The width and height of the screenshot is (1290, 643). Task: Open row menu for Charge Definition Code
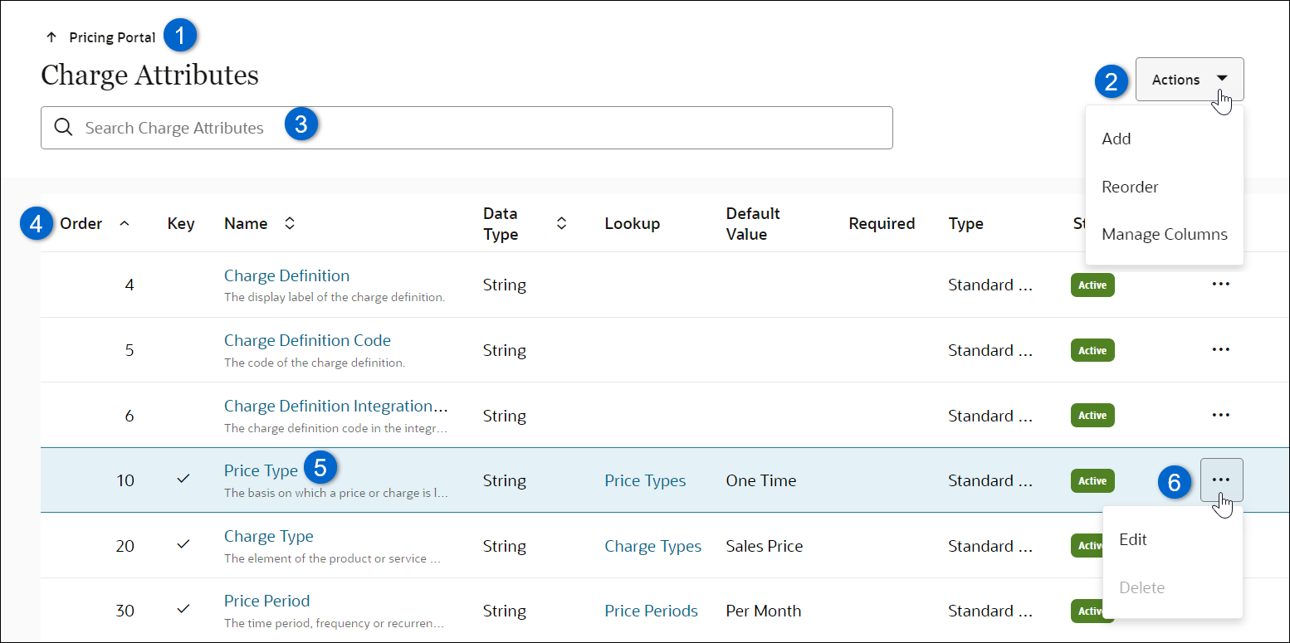(x=1219, y=349)
